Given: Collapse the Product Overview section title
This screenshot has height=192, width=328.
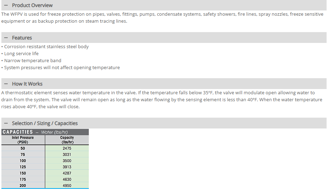Looking at the screenshot, I should pyautogui.click(x=32, y=6).
